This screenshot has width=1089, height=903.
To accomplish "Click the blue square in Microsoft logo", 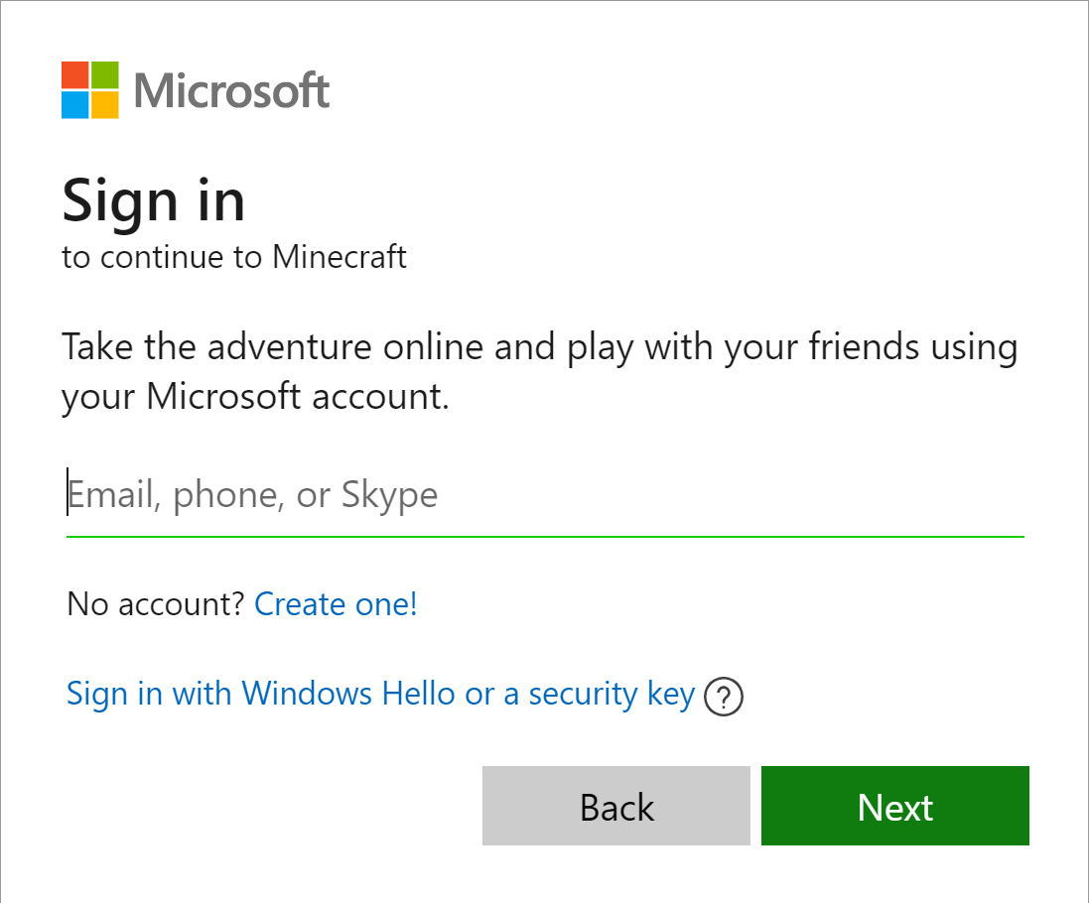I will (x=75, y=105).
